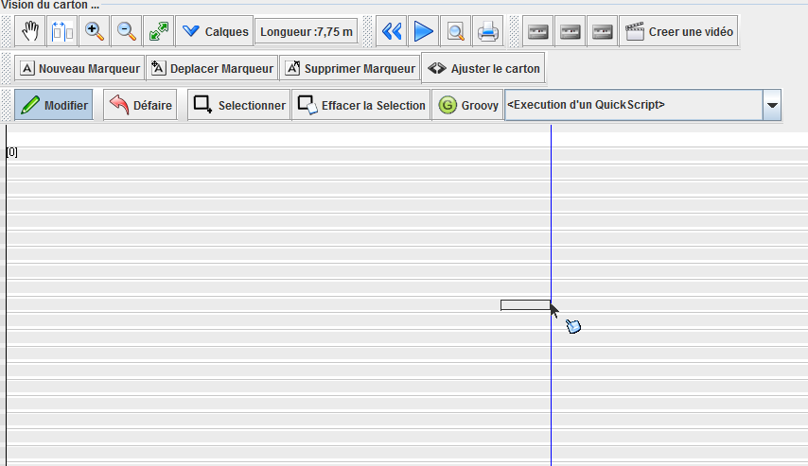
Task: Toggle Ajuster le carton
Action: [x=483, y=69]
